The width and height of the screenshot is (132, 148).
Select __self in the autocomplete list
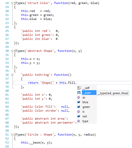[87, 88]
